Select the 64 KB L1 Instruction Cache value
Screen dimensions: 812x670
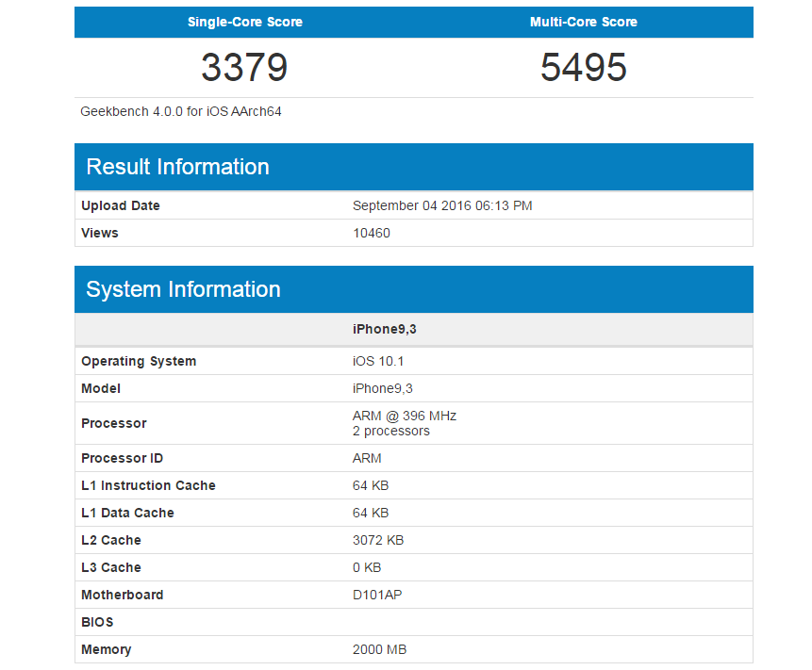pyautogui.click(x=371, y=486)
